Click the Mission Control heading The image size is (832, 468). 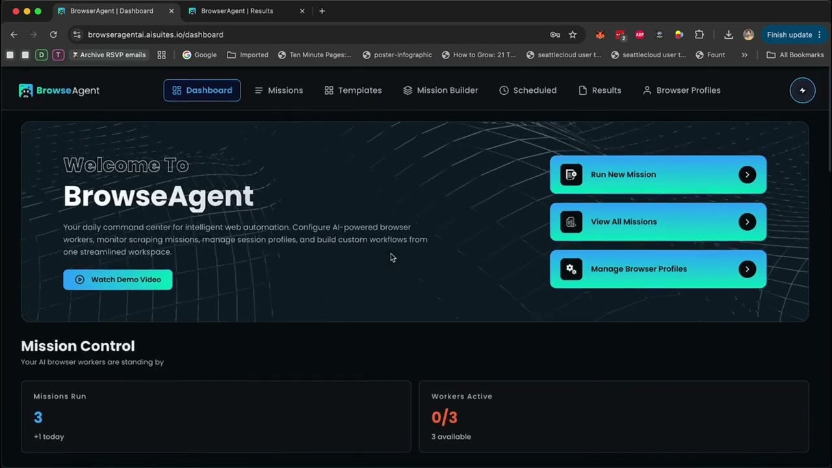tap(78, 346)
